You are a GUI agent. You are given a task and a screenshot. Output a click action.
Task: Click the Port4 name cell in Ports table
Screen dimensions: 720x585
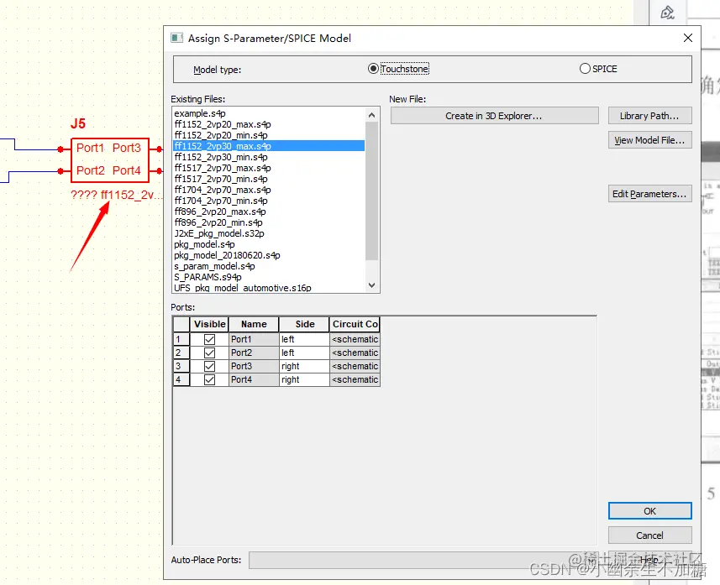tap(254, 380)
